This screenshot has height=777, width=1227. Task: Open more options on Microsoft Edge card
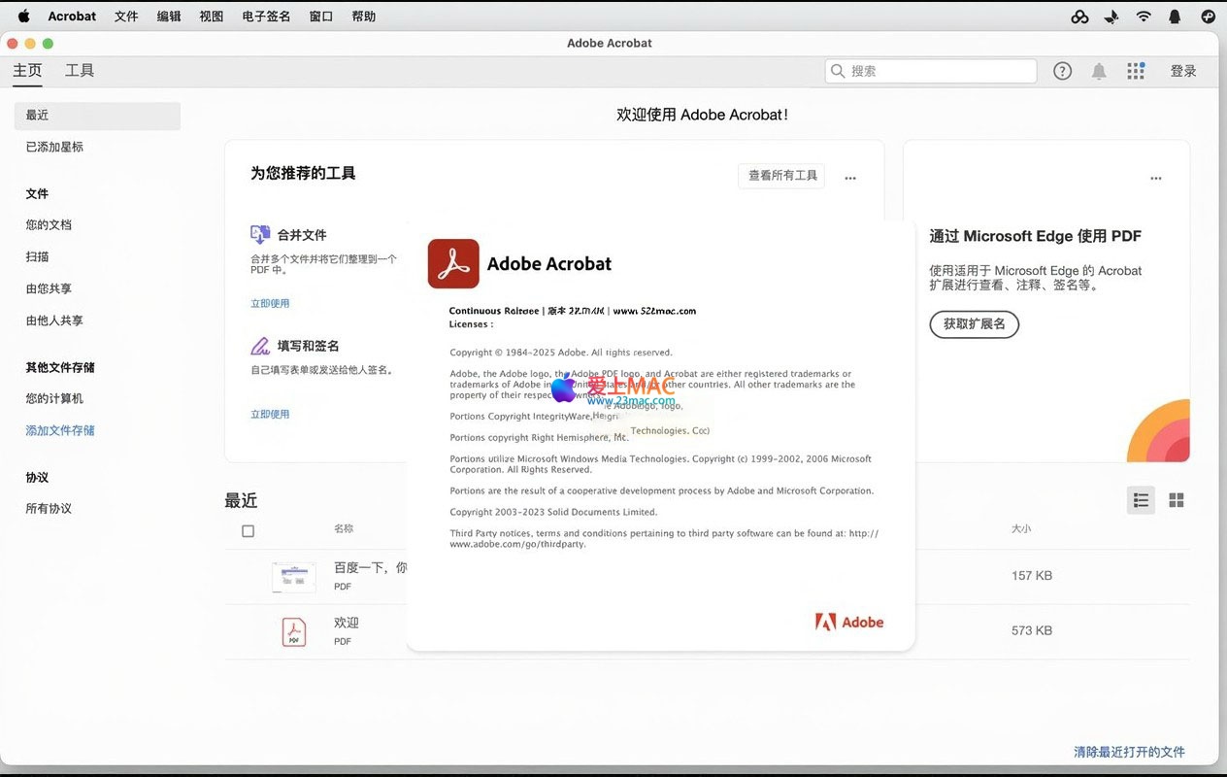click(1155, 178)
